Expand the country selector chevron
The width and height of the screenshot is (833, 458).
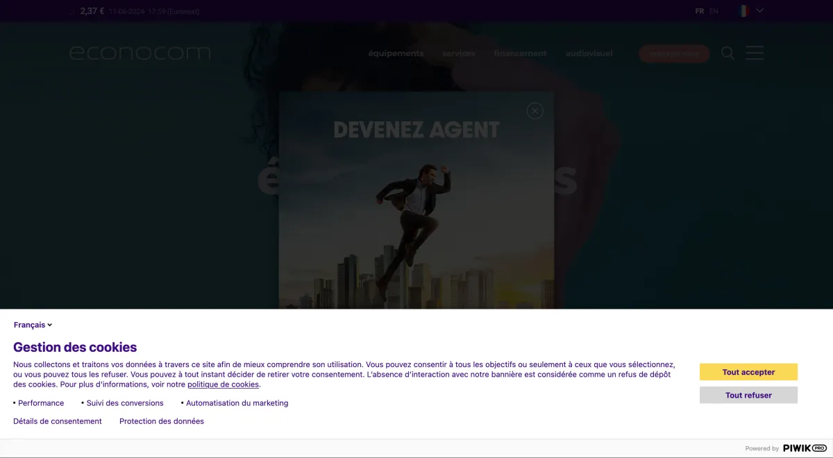pyautogui.click(x=760, y=11)
